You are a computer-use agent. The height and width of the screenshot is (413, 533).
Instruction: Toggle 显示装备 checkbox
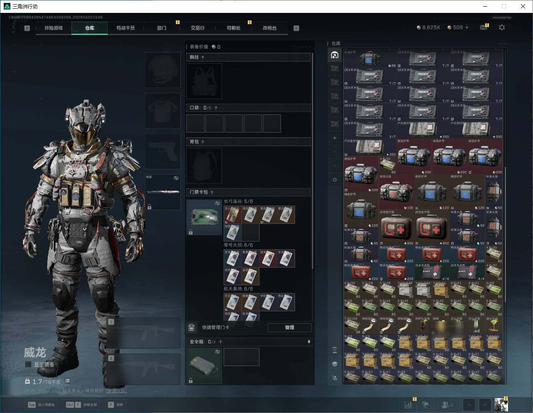28,364
